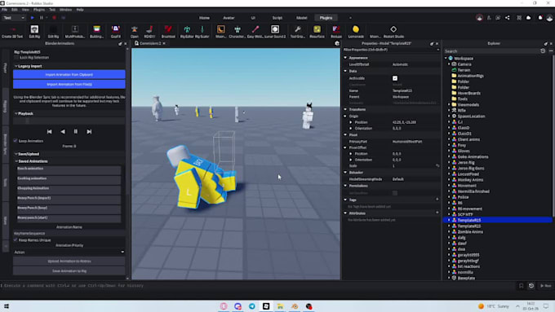The height and width of the screenshot is (312, 555).
Task: Open Lunar Sound 2 plugin
Action: pyautogui.click(x=275, y=32)
